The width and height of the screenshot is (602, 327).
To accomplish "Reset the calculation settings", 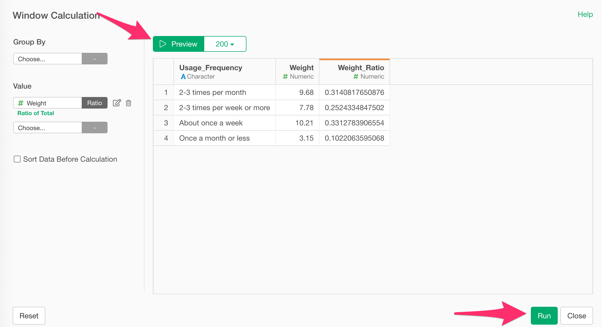I will coord(29,316).
